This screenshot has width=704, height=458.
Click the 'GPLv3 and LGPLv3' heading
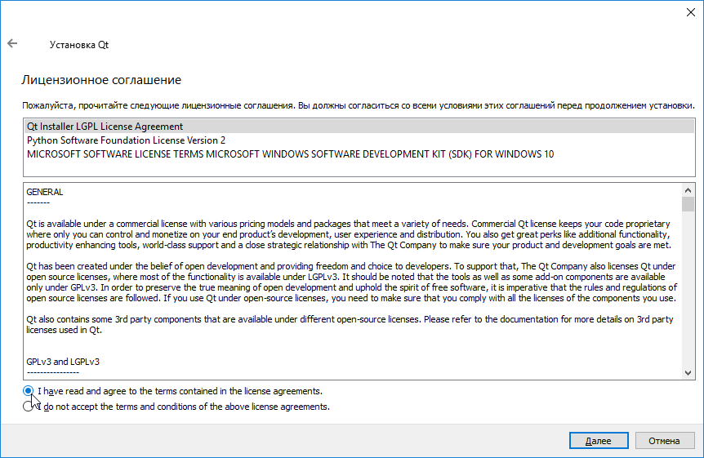63,361
